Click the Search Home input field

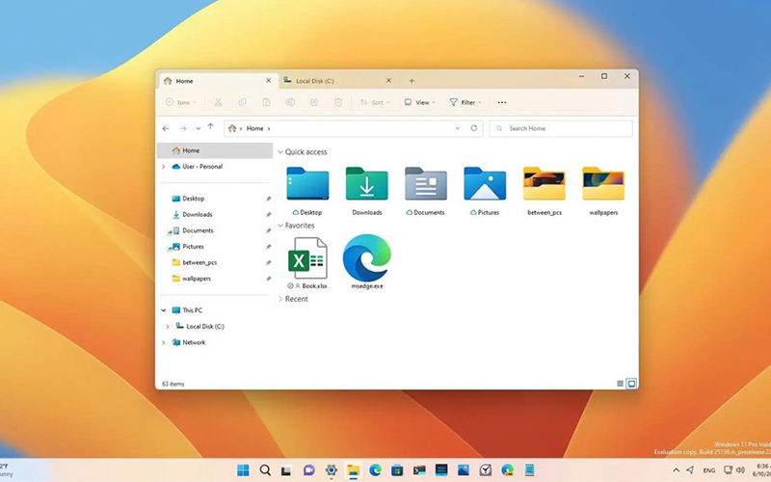point(561,128)
